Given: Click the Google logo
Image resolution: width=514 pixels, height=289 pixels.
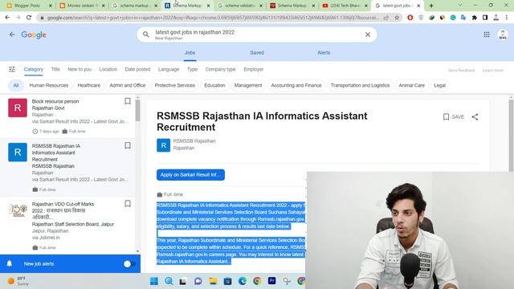Looking at the screenshot, I should click(x=34, y=35).
